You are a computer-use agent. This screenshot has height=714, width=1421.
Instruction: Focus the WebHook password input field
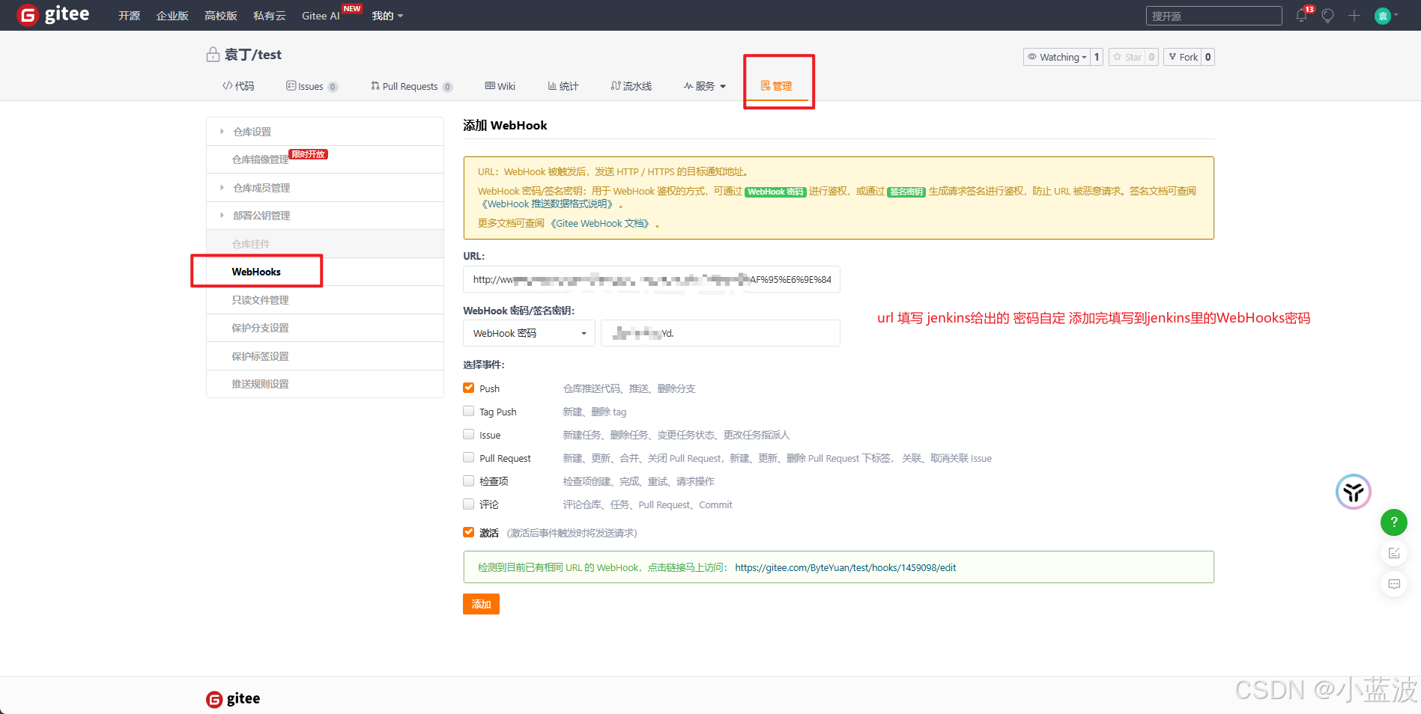(721, 333)
